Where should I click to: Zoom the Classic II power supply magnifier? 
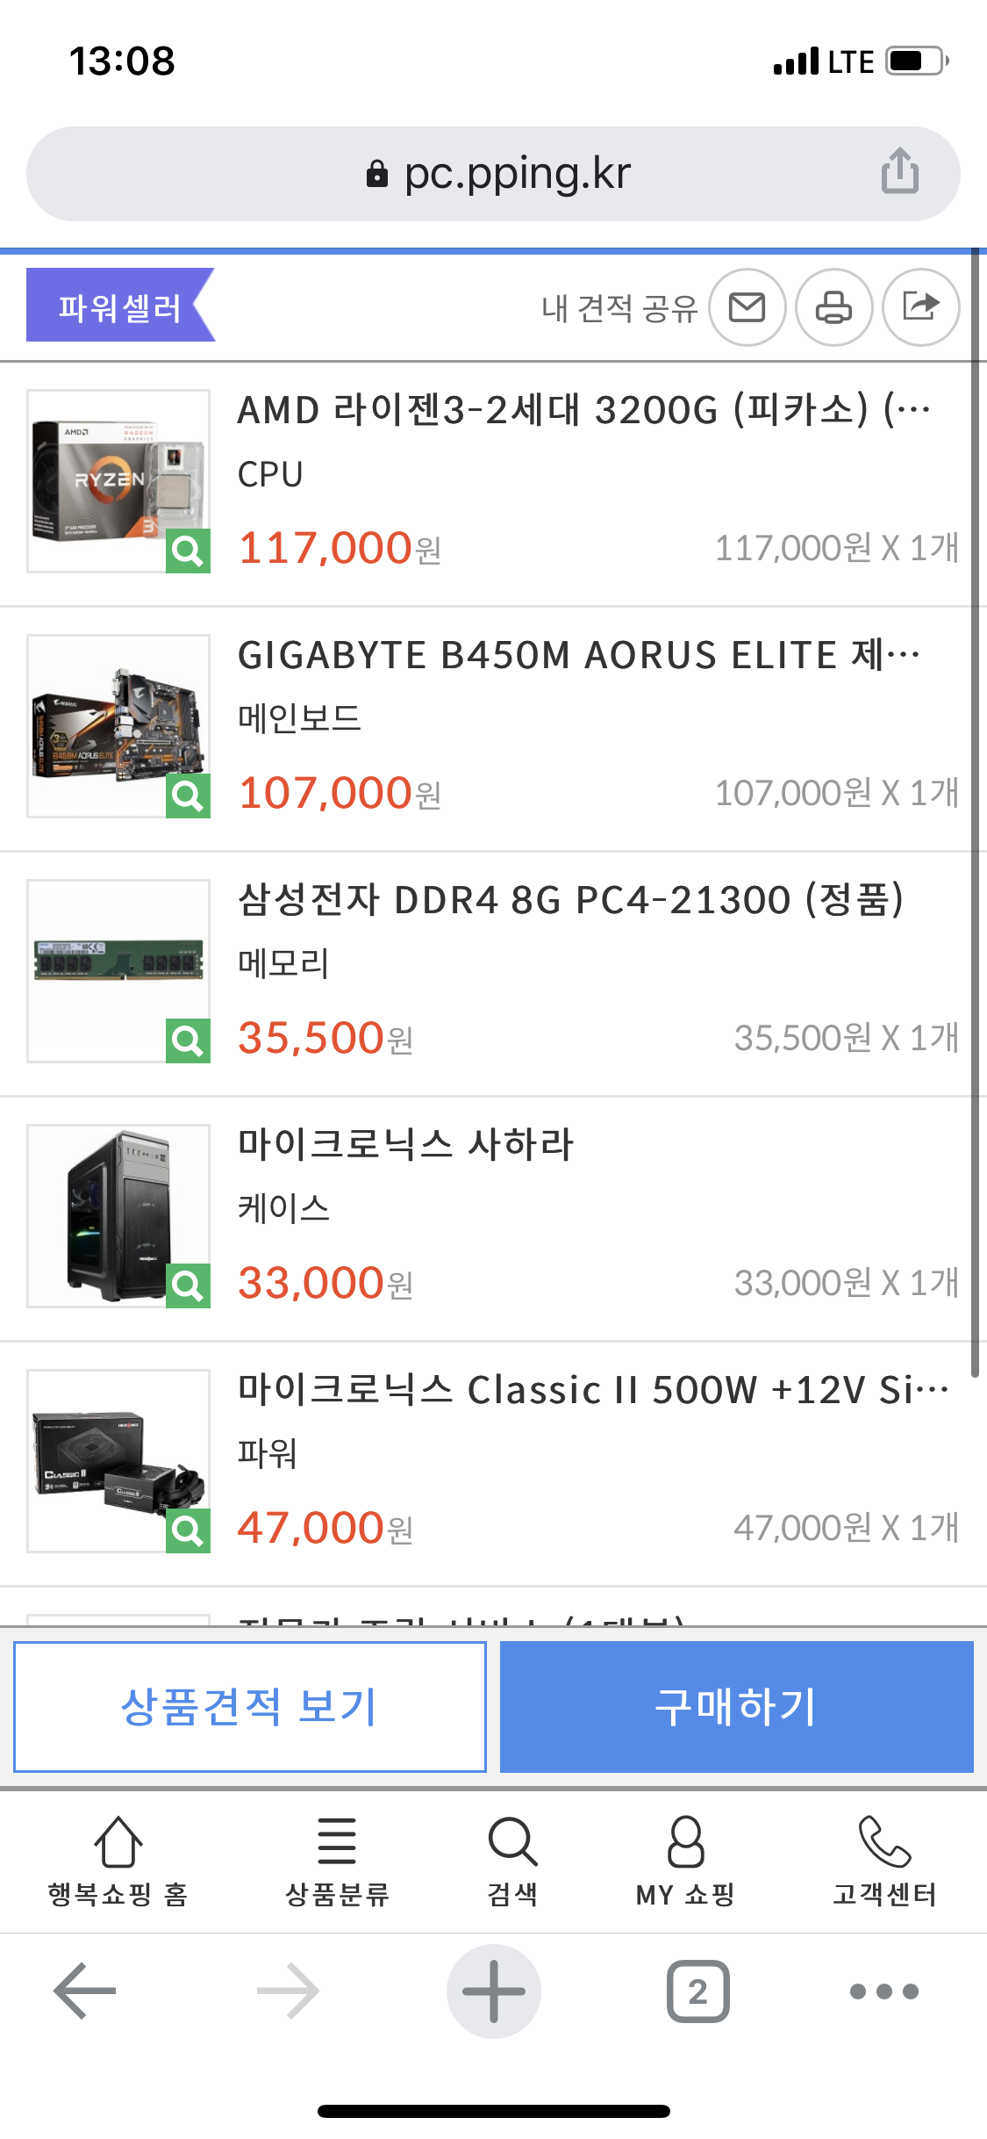tap(188, 1530)
